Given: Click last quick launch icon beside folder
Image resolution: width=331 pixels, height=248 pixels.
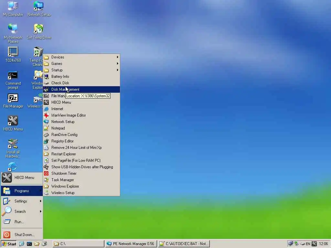Looking at the screenshot, I should pos(44,244).
